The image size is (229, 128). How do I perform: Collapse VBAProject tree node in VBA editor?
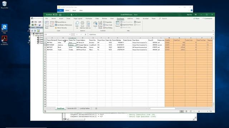(31, 34)
